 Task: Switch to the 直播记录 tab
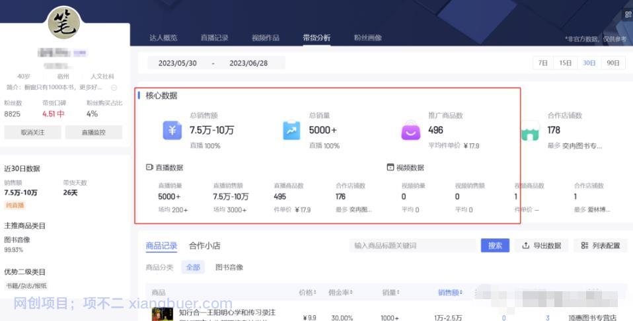(x=214, y=38)
